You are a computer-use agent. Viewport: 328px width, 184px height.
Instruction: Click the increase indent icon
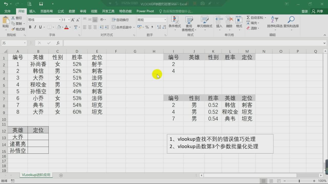(107, 27)
